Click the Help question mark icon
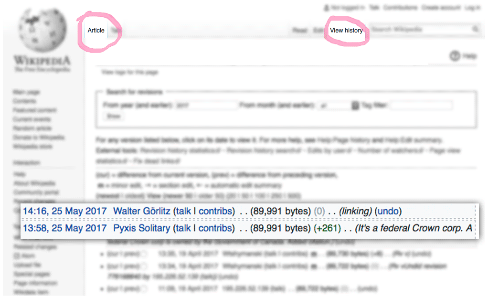 click(455, 56)
